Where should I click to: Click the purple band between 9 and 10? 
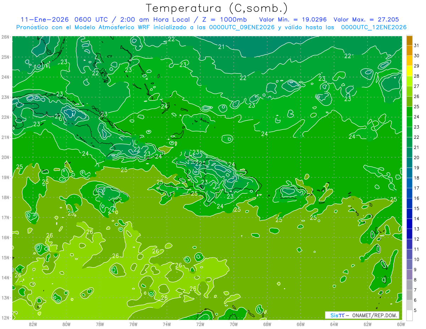pos(409,264)
